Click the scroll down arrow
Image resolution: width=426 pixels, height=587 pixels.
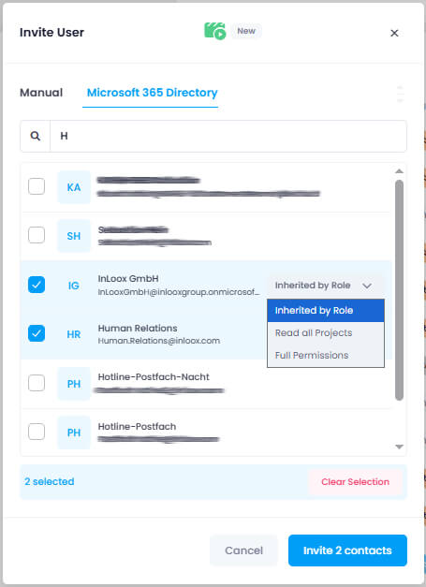pos(399,447)
